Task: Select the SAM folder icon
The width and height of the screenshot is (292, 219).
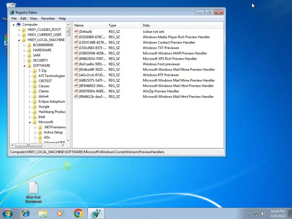Action: tap(29, 55)
